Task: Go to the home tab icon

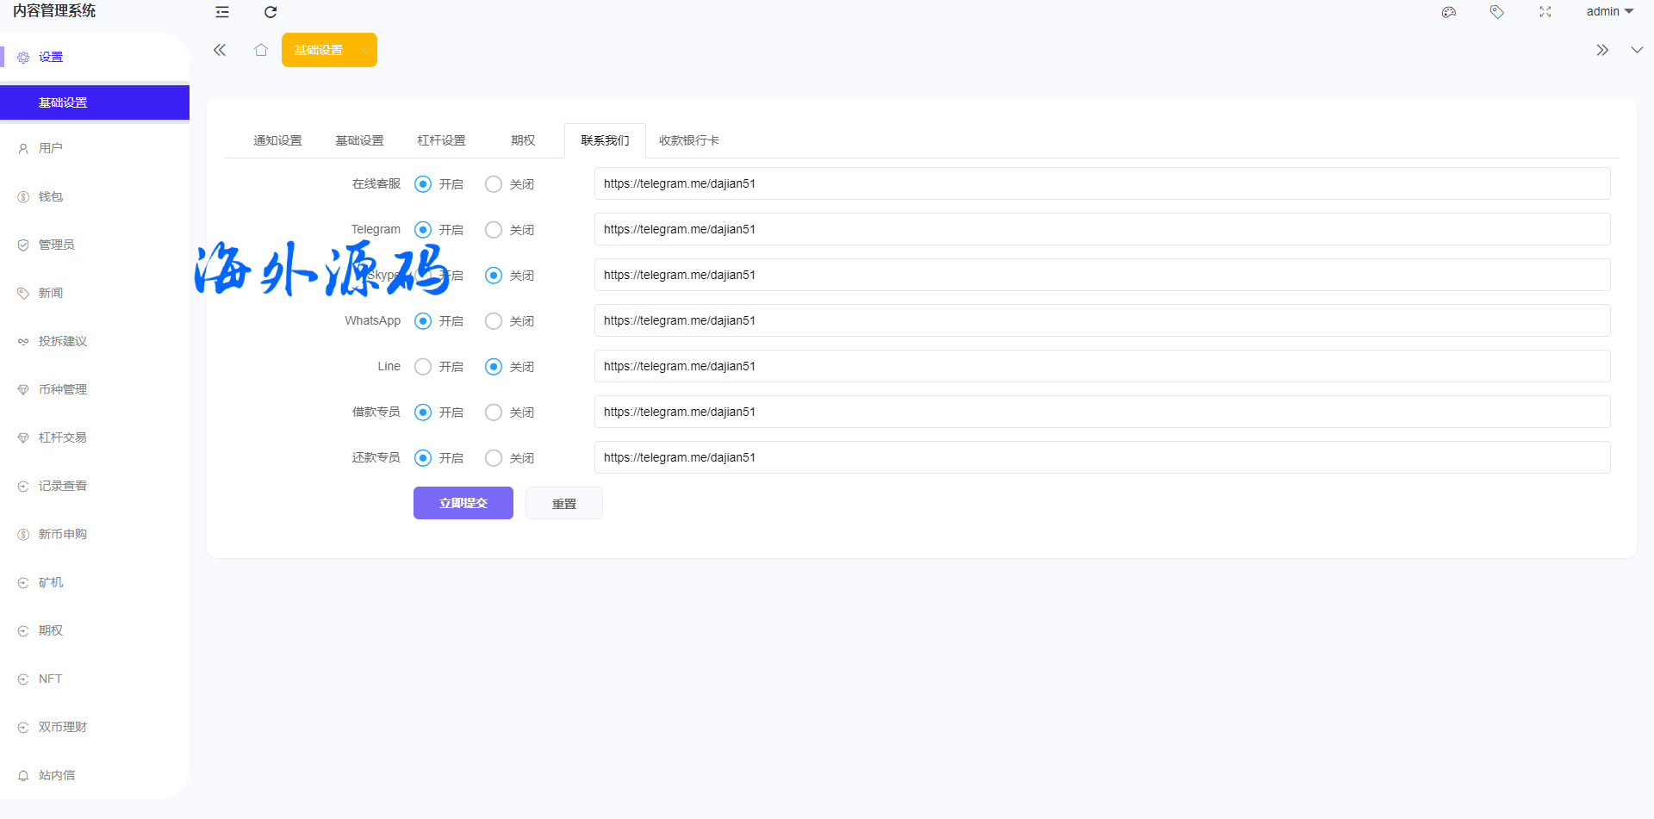Action: 261,50
